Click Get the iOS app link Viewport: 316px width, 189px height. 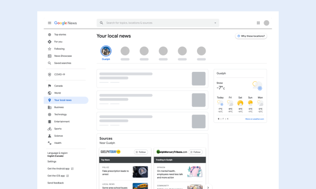[58, 176]
